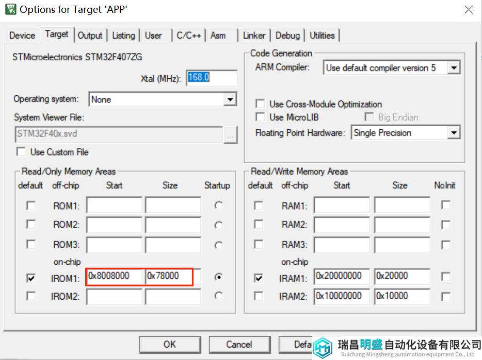Click the STM32F40x.svd viewer file field
This screenshot has width=482, height=360.
(119, 134)
